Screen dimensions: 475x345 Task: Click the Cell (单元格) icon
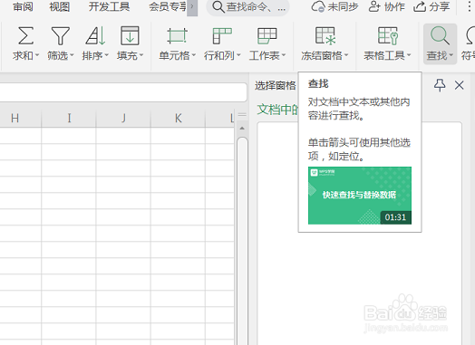[x=177, y=35]
